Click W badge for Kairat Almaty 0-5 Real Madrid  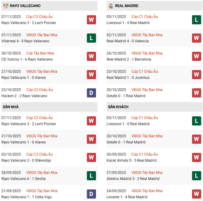pyautogui.click(x=196, y=157)
